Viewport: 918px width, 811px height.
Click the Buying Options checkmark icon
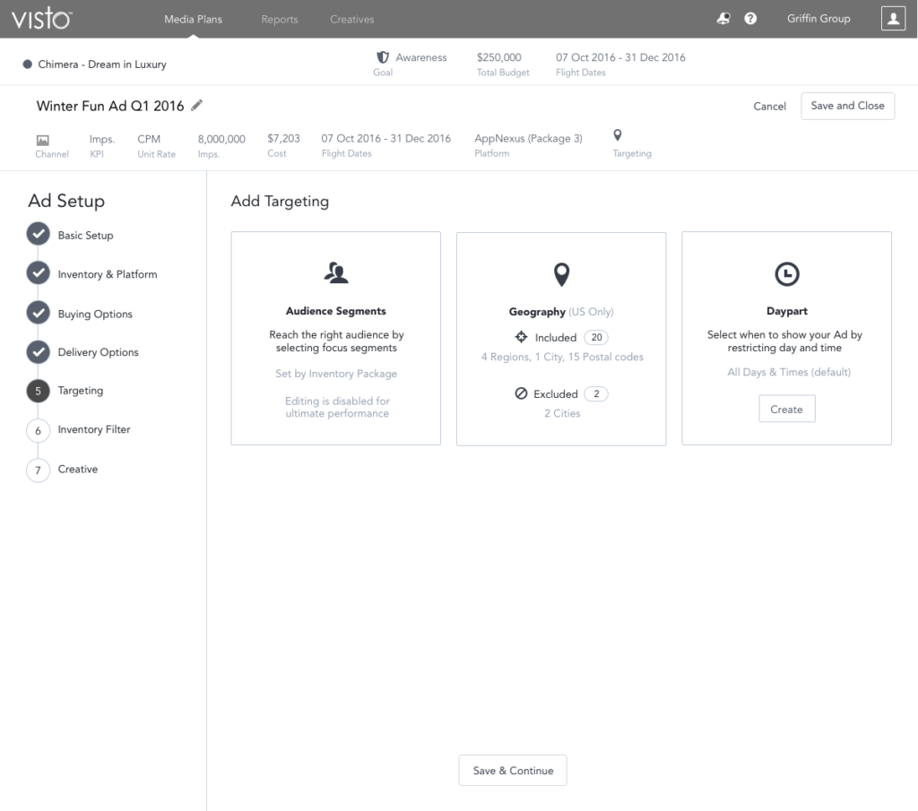tap(38, 313)
